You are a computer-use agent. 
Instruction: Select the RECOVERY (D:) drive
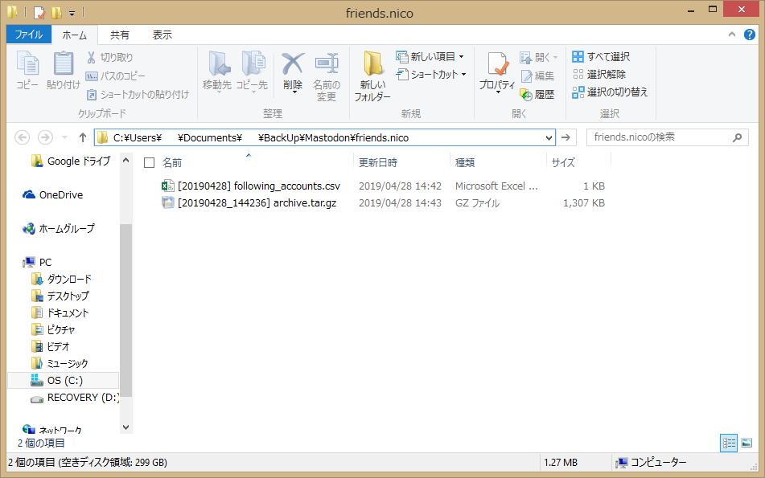point(75,398)
